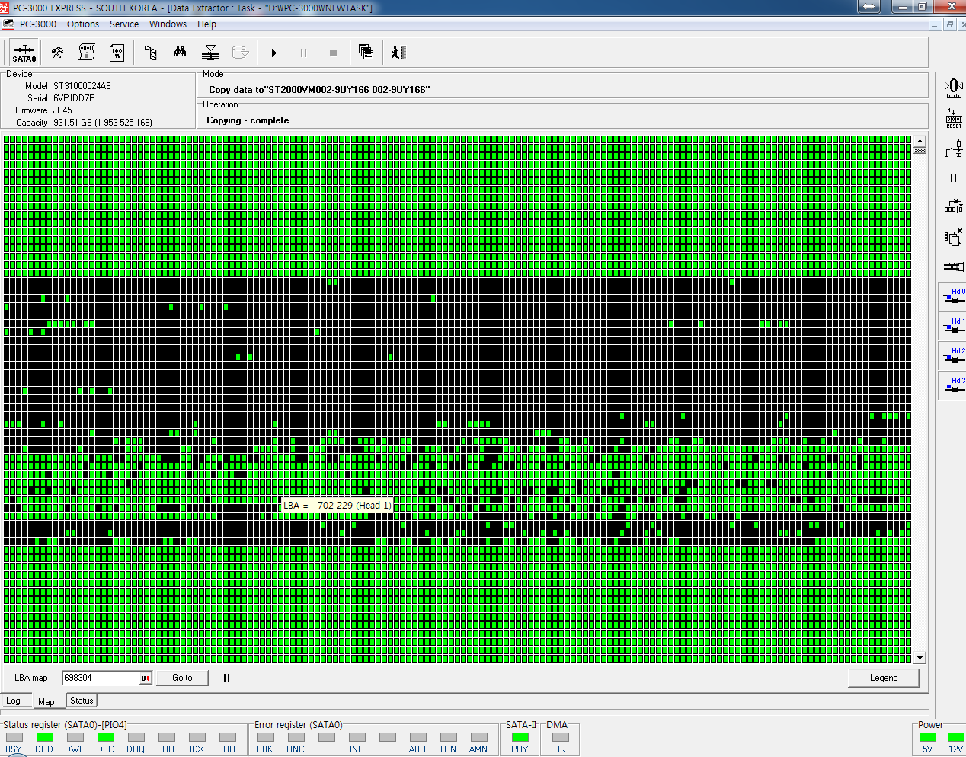Click the RESET counter icon

point(954,118)
